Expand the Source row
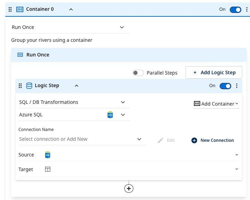The height and width of the screenshot is (200, 250). click(236, 155)
